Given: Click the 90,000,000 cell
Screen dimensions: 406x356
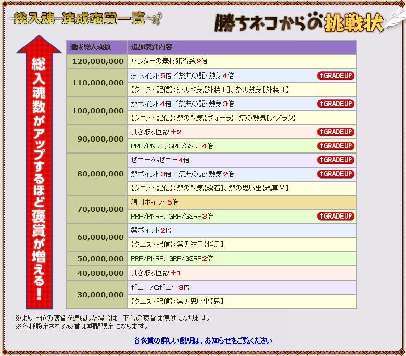Looking at the screenshot, I should click(x=97, y=139).
